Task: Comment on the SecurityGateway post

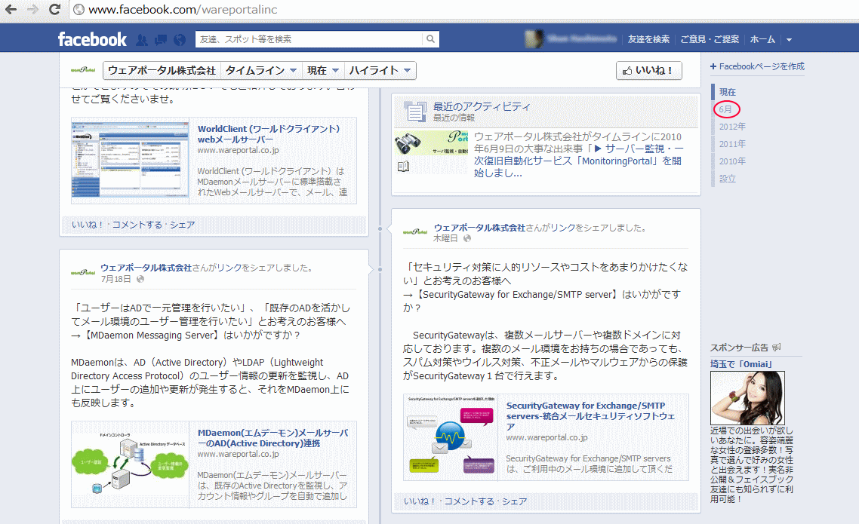Action: [x=470, y=501]
